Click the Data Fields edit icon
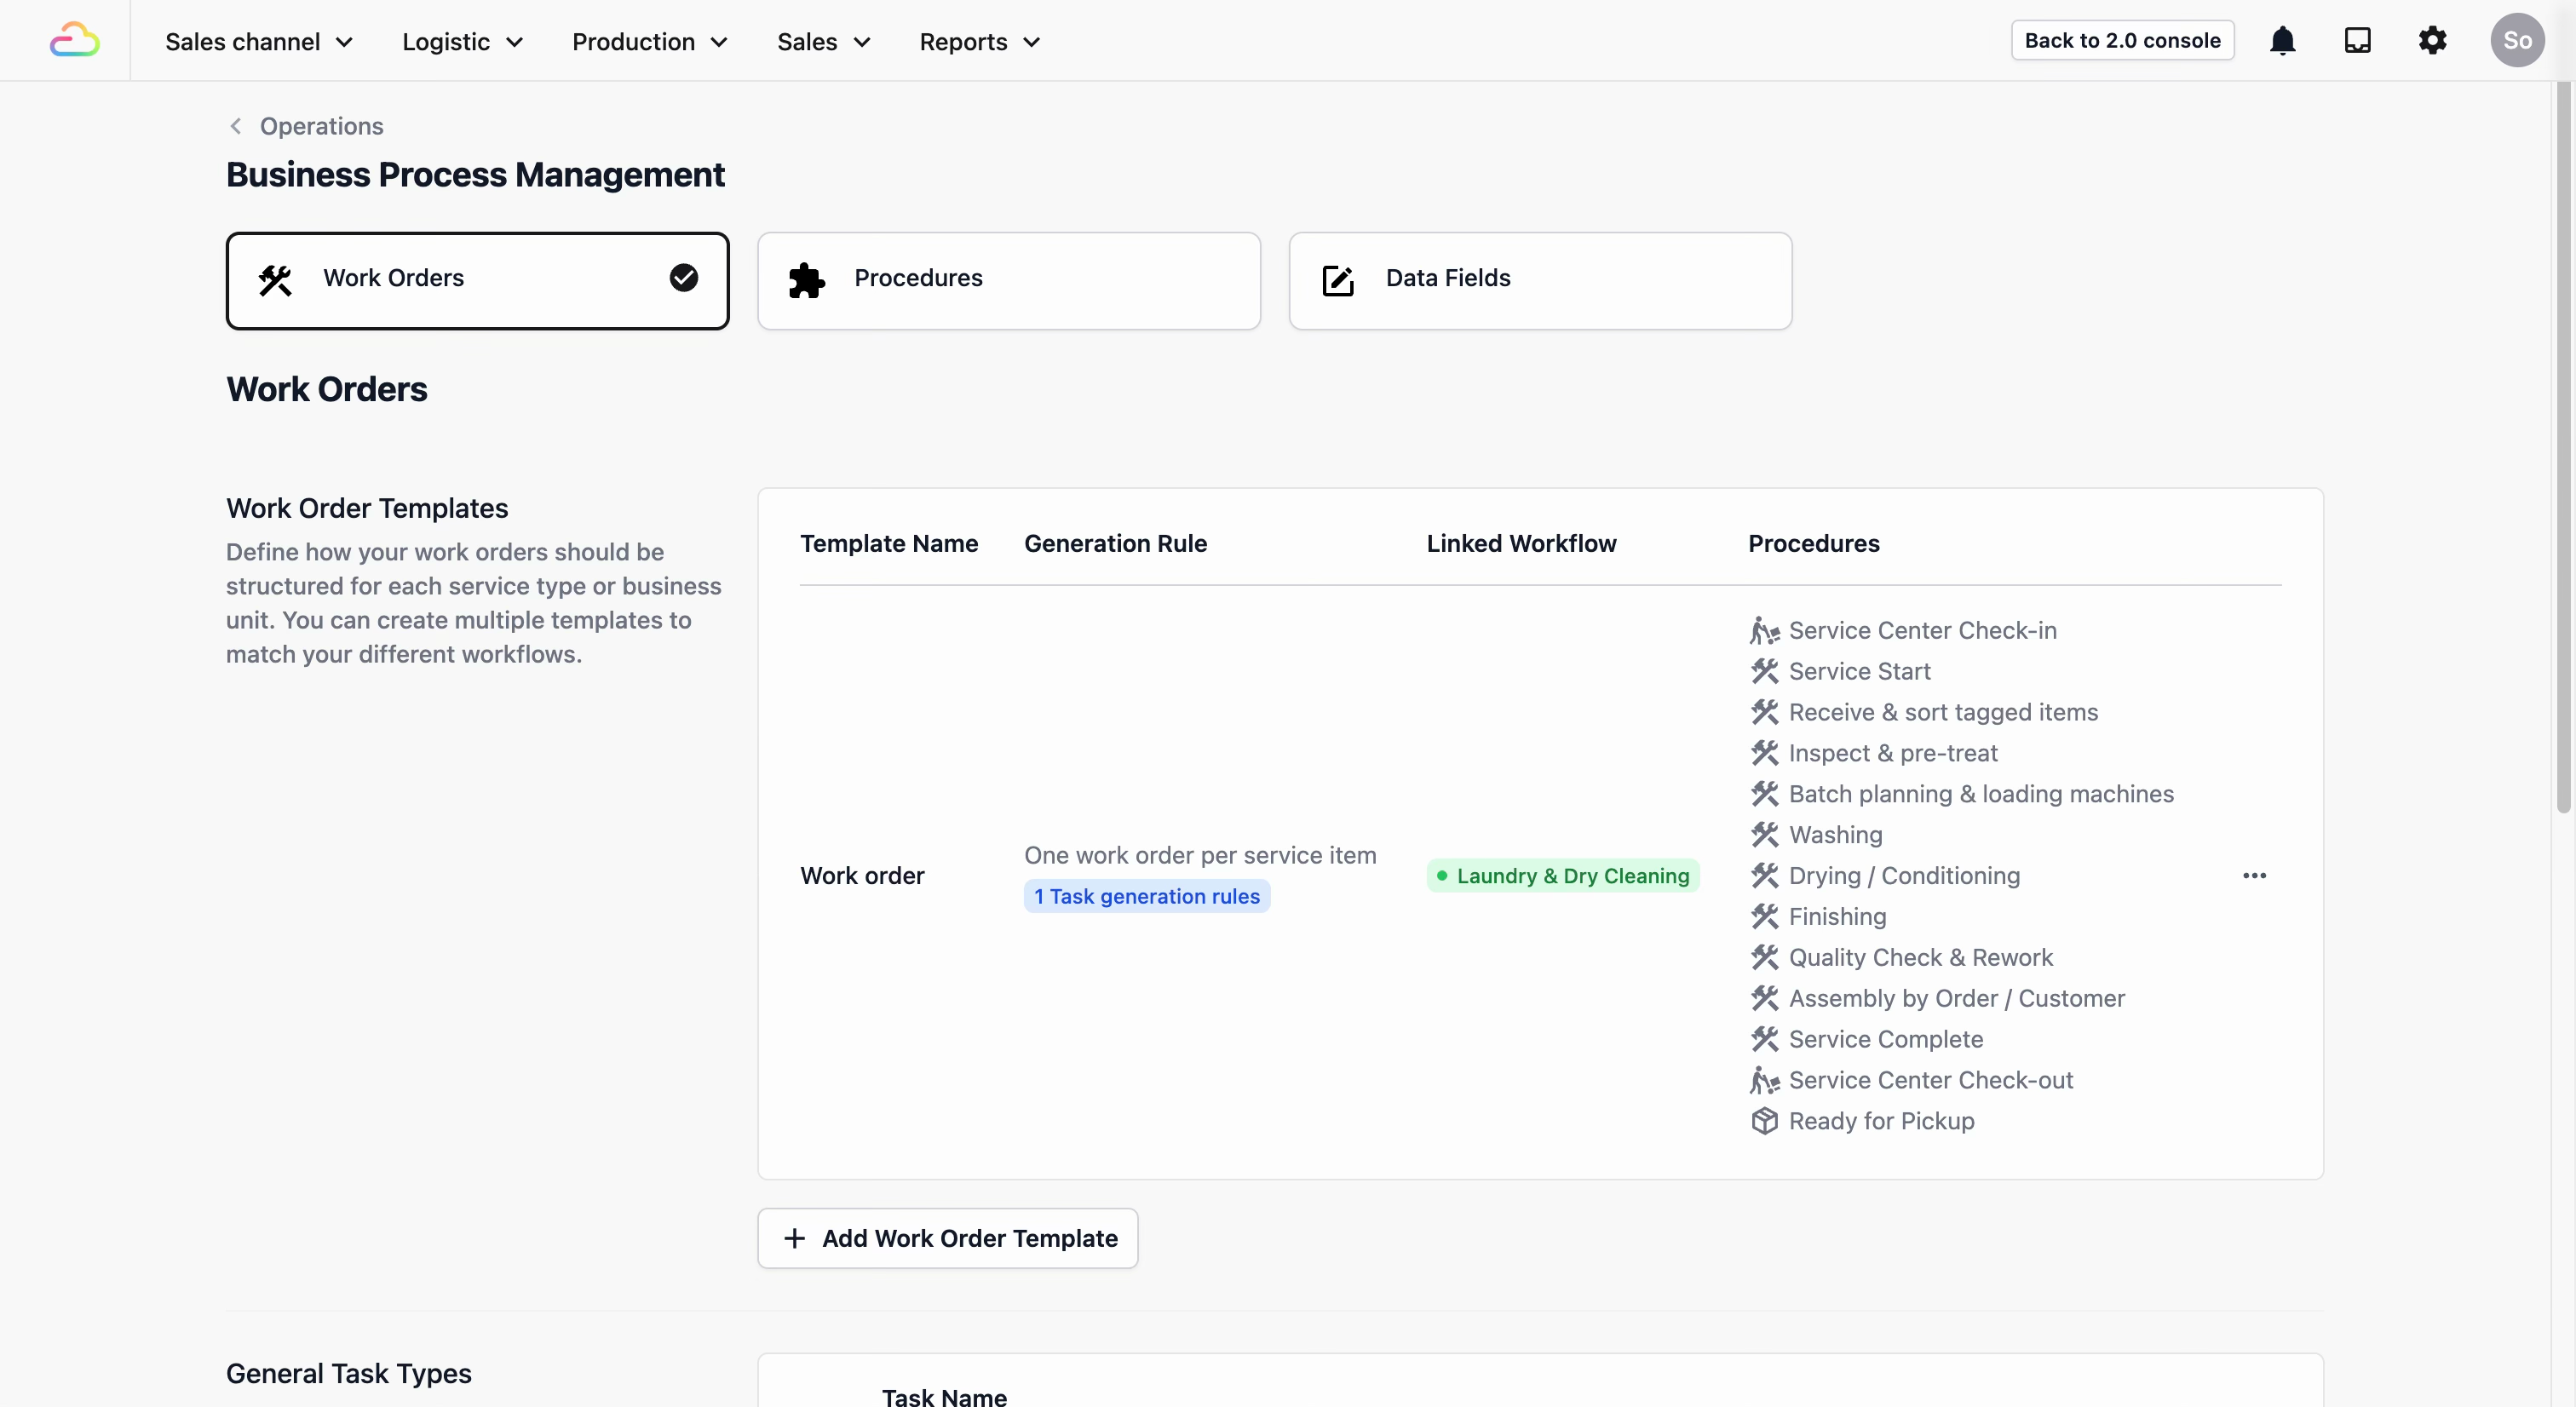 coord(1338,281)
